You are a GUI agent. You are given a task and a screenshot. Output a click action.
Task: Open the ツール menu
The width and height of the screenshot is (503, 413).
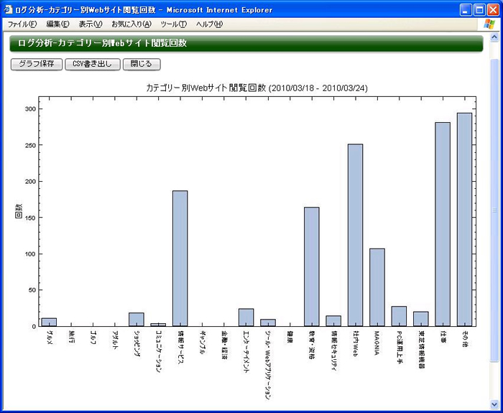(173, 24)
